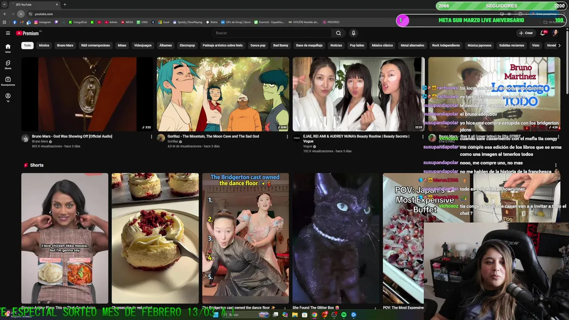The image size is (569, 320).
Task: Open the YouTube hamburger guide menu
Action: 8,33
